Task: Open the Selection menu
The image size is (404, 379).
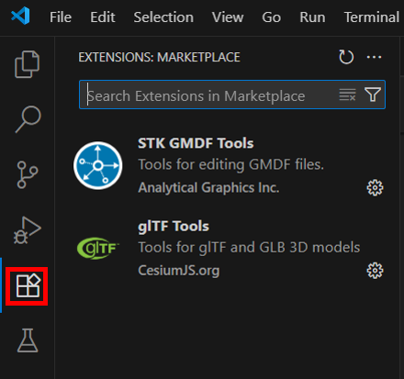Action: [163, 17]
